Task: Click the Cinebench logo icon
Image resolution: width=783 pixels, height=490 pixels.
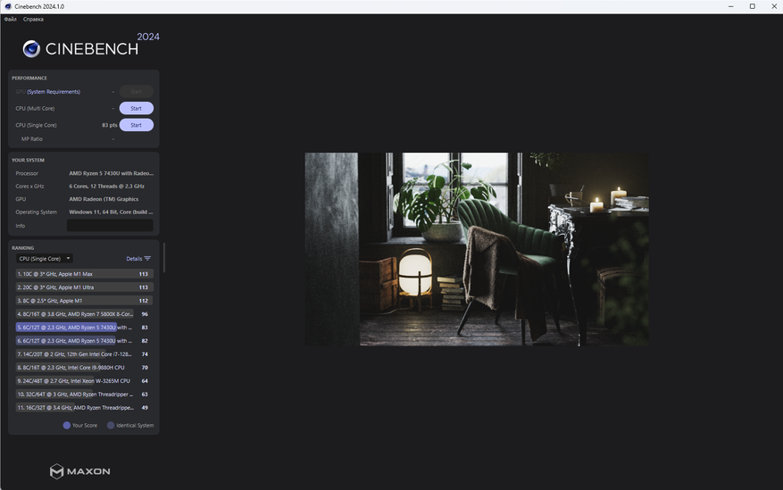Action: [x=31, y=49]
